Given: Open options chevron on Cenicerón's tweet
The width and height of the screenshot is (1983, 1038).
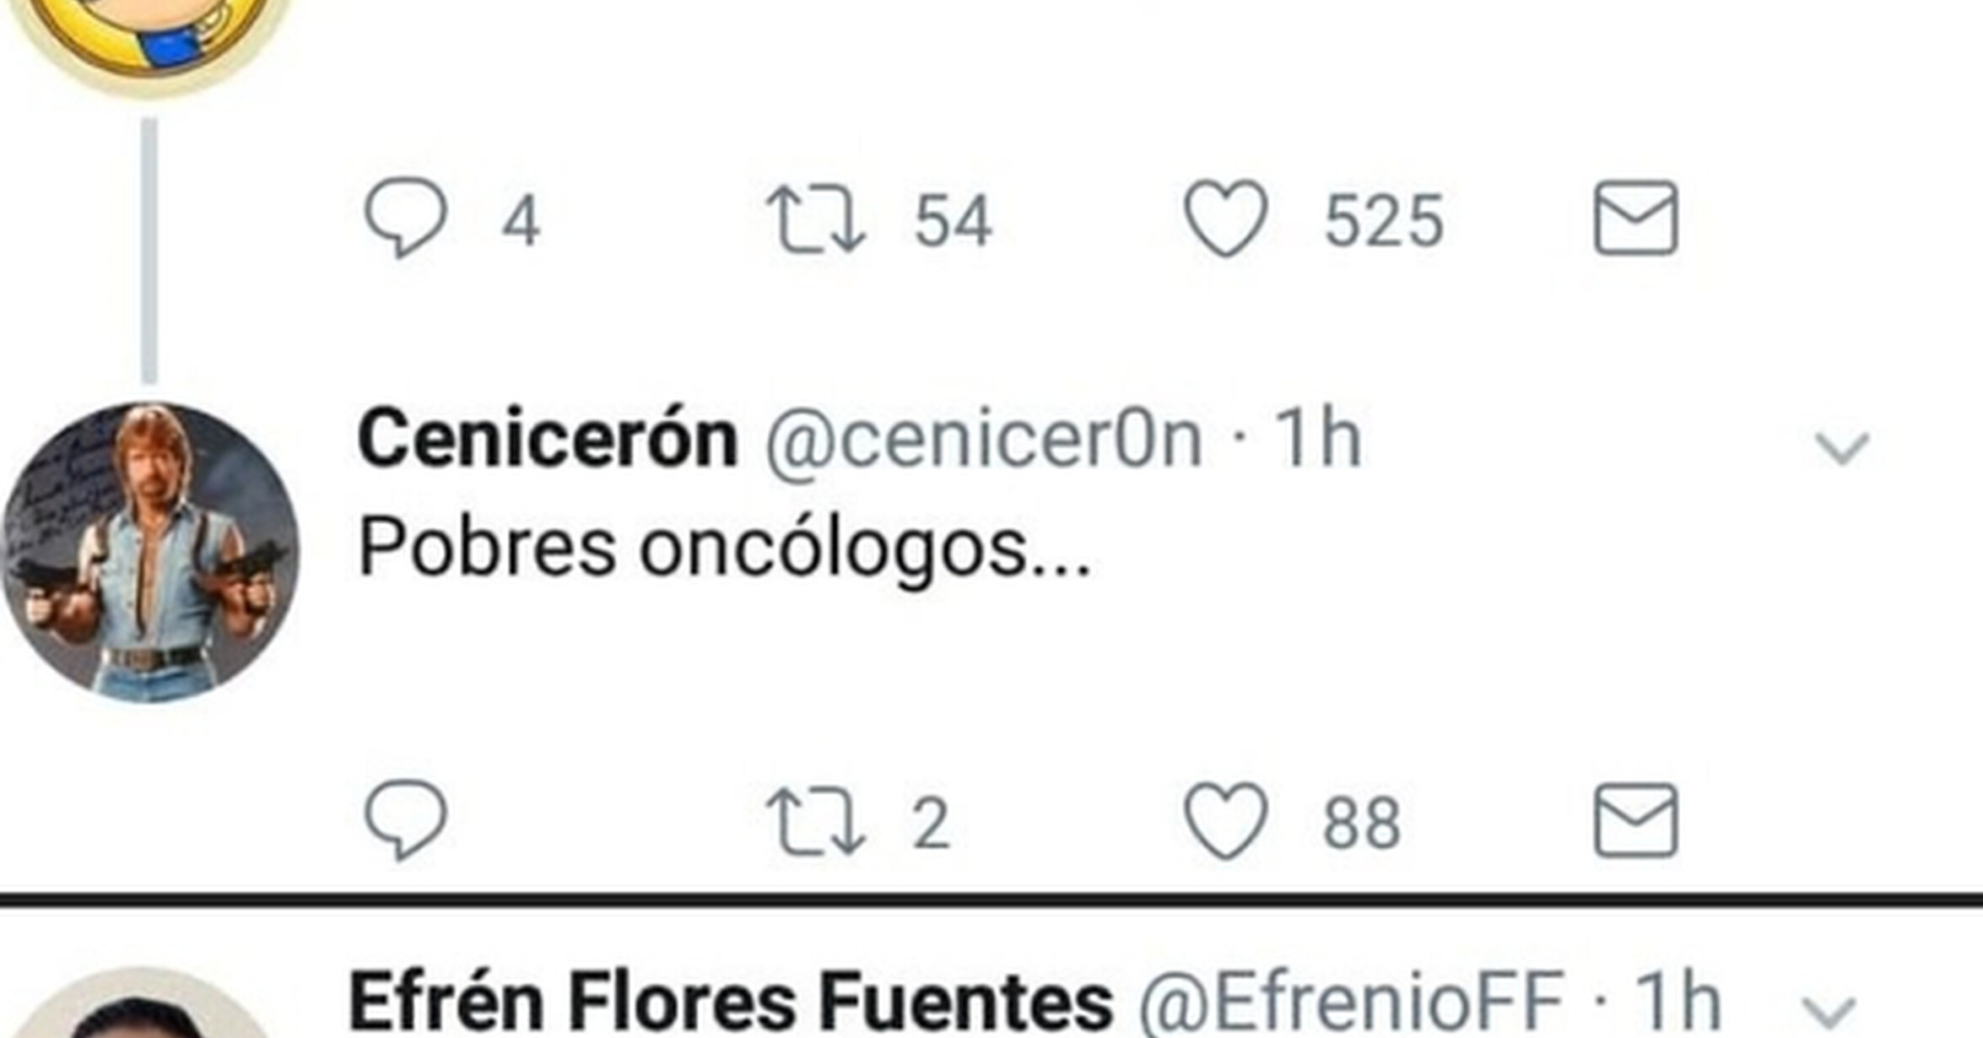Looking at the screenshot, I should point(1841,448).
